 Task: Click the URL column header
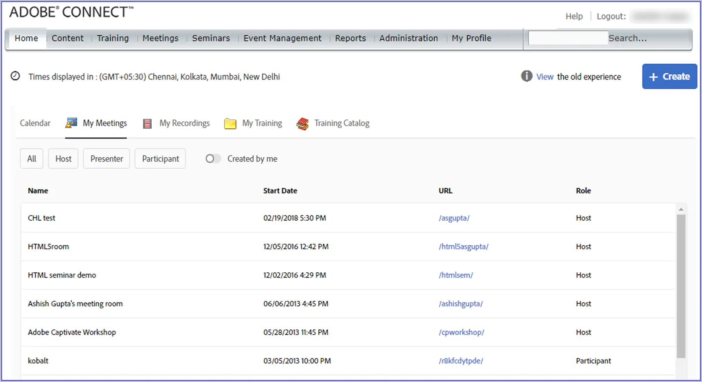(445, 191)
